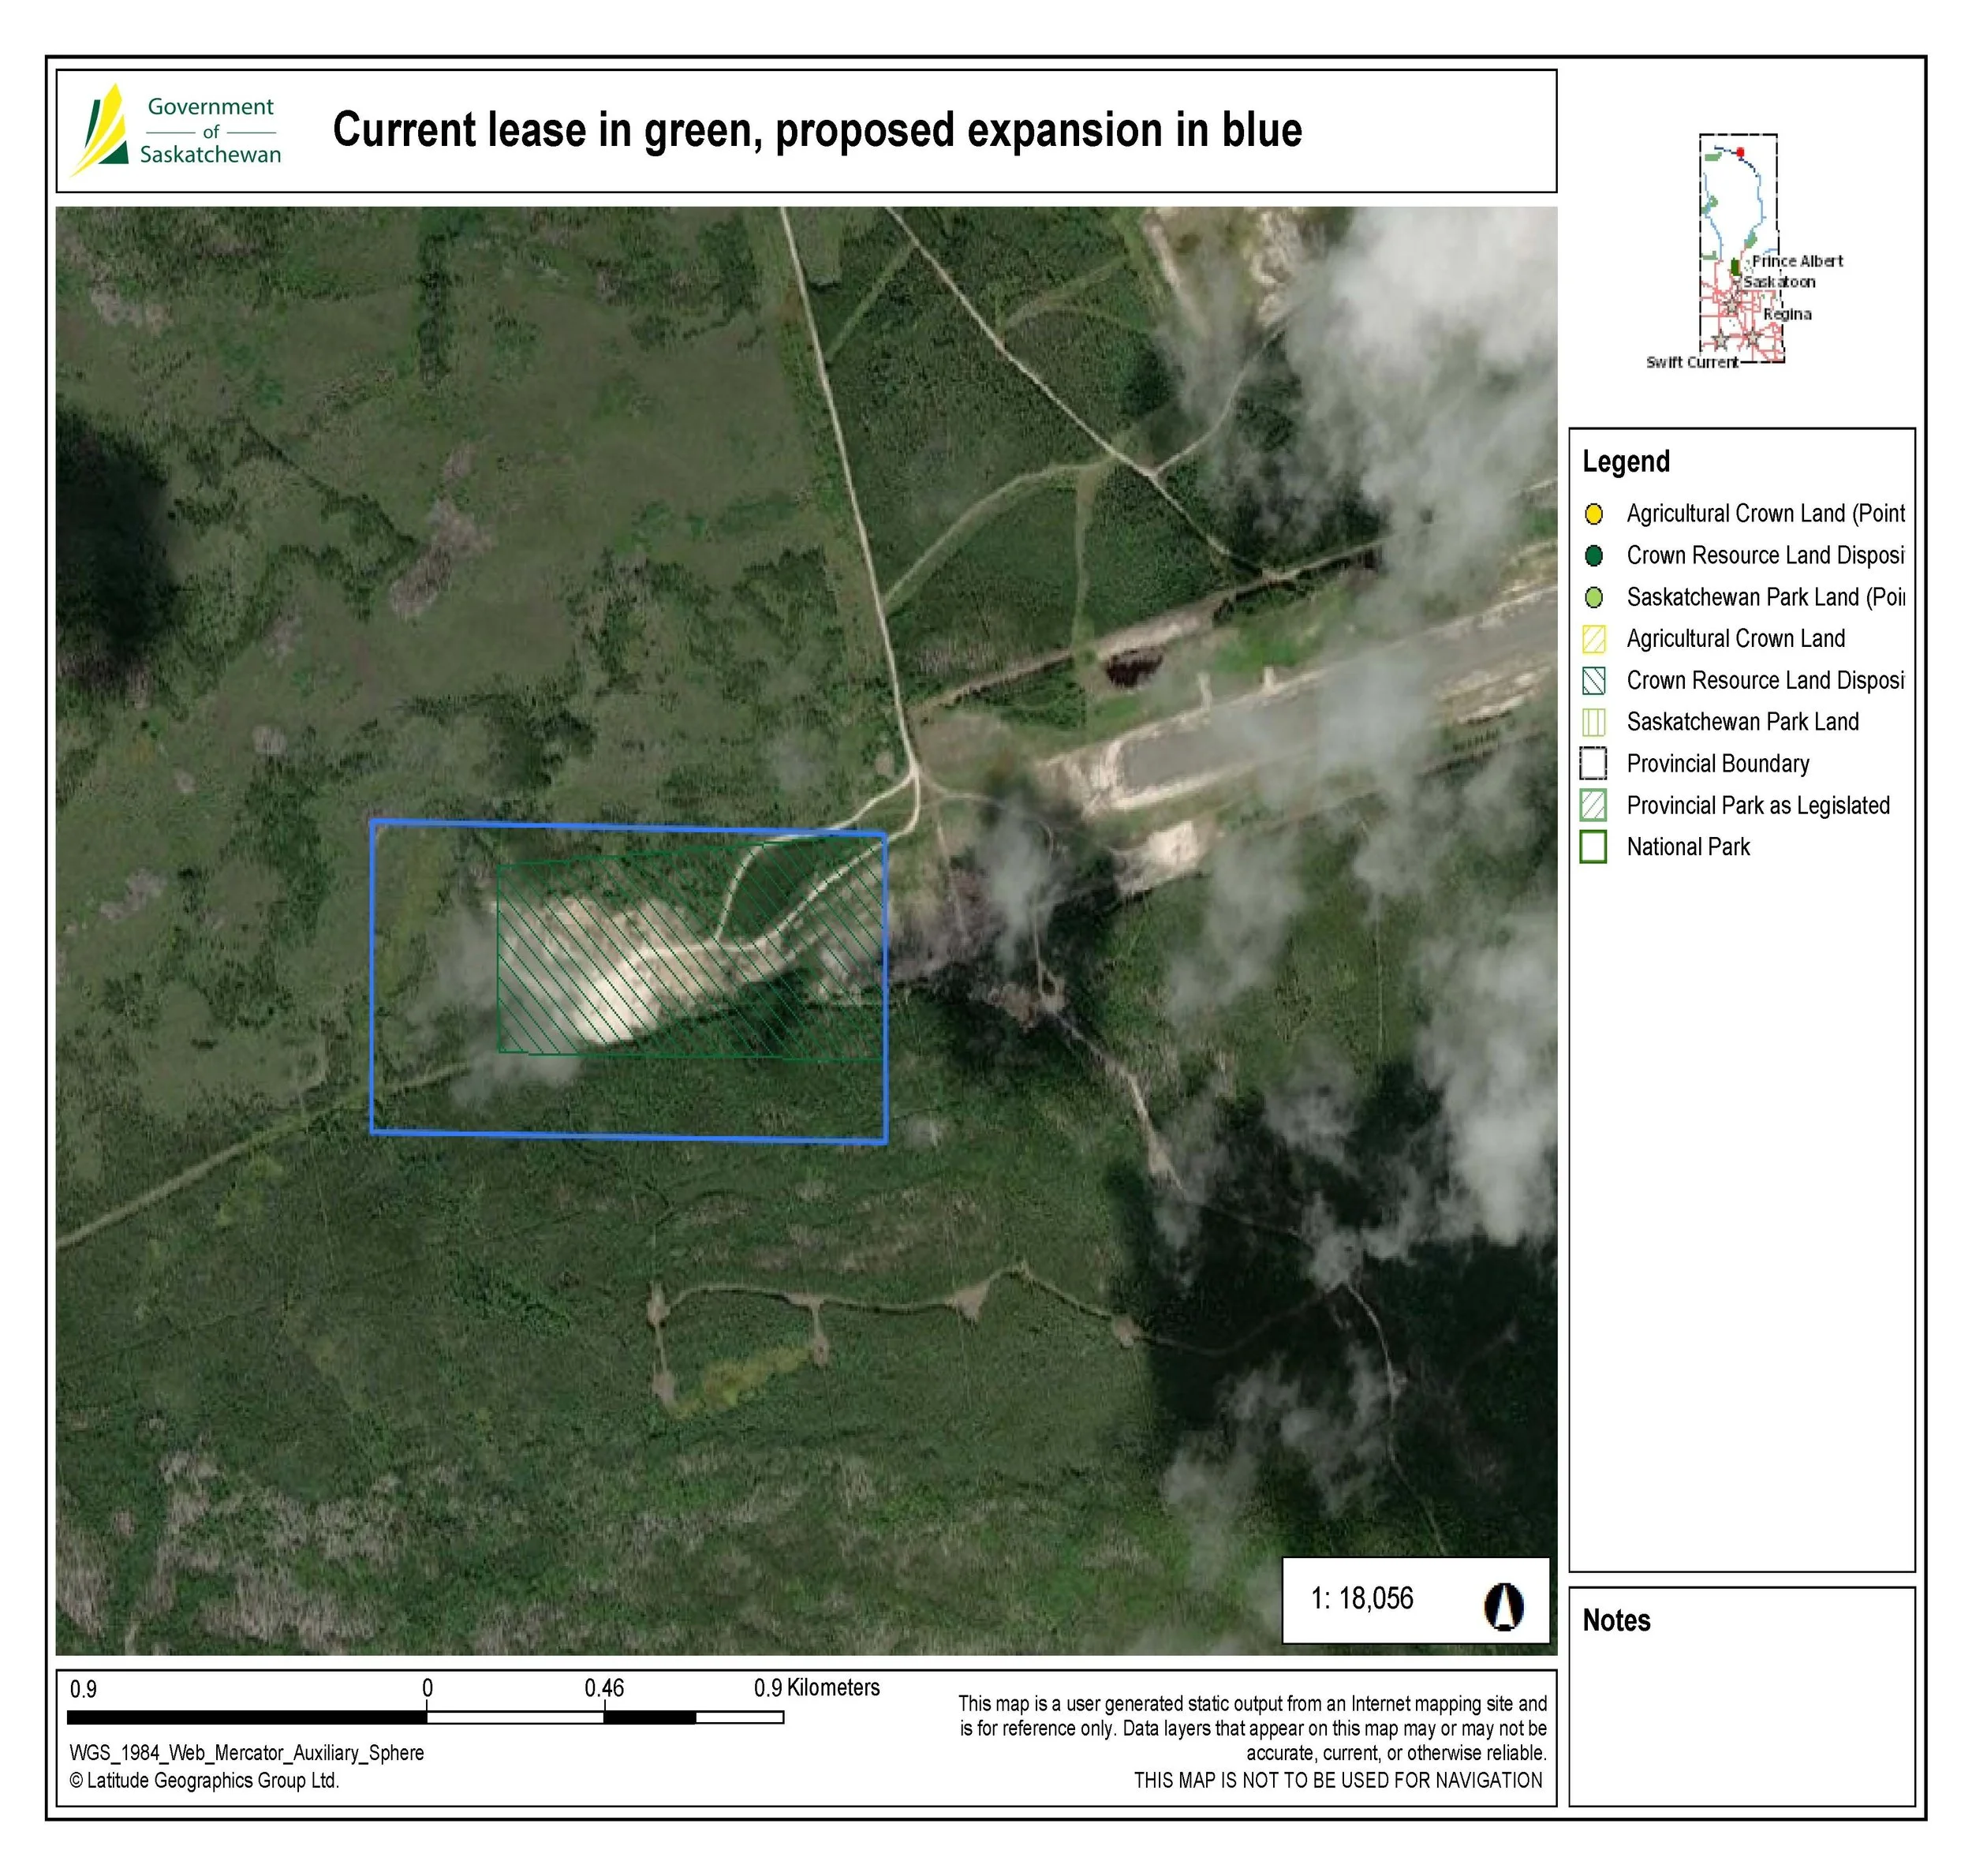The width and height of the screenshot is (1972, 1876).
Task: Click the teal hatched Crown Resource Land symbol
Action: point(1594,681)
